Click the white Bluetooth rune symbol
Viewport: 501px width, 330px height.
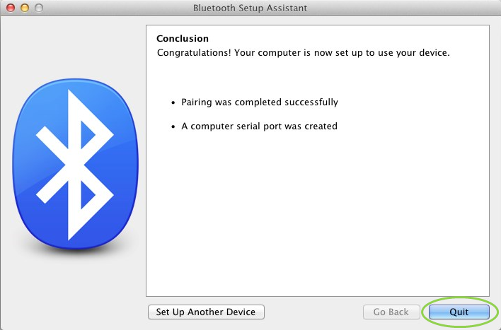click(x=73, y=163)
